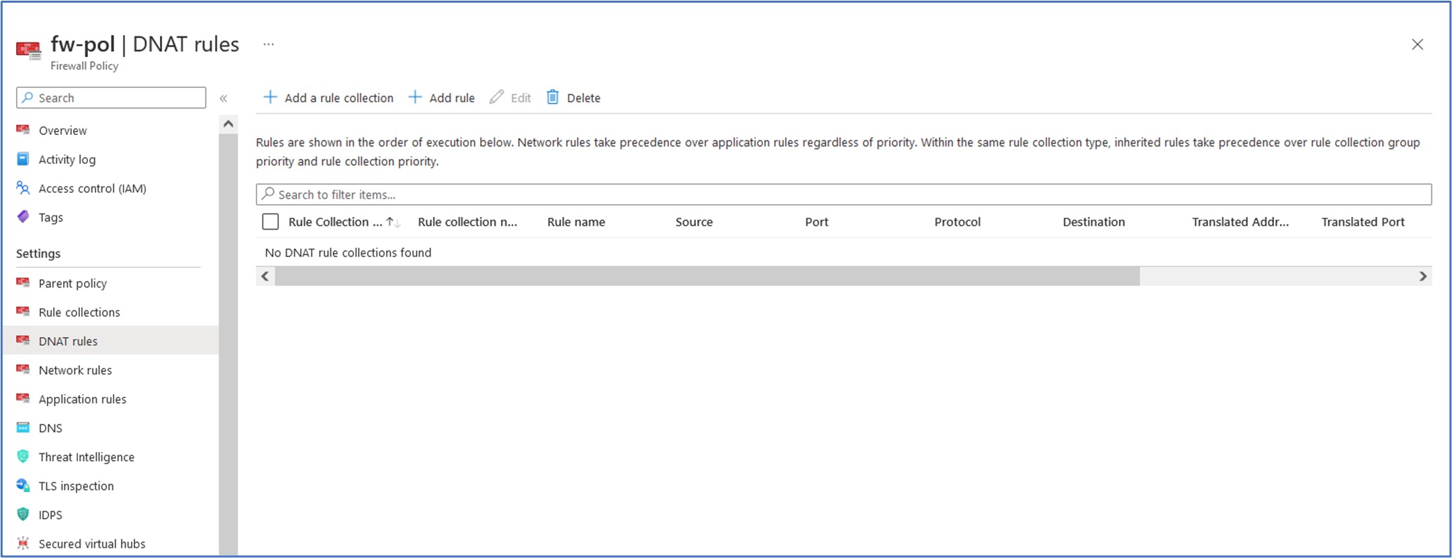Viewport: 1452px width, 558px height.
Task: Open the ellipsis more options menu
Action: 269,44
